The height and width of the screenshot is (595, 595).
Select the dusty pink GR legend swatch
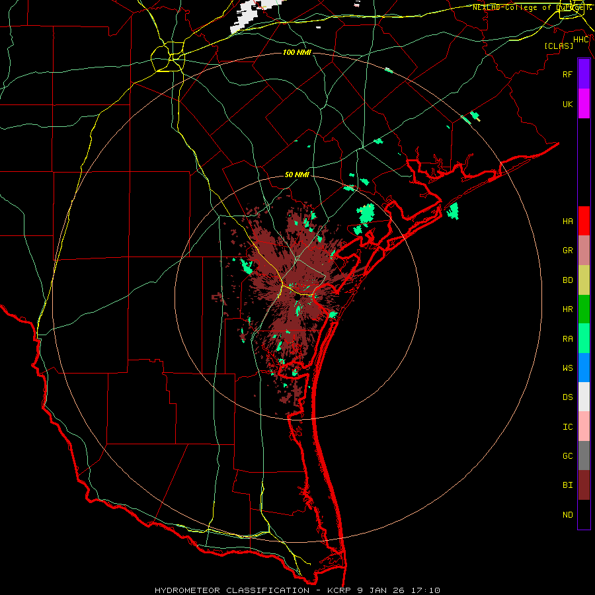[x=584, y=251]
